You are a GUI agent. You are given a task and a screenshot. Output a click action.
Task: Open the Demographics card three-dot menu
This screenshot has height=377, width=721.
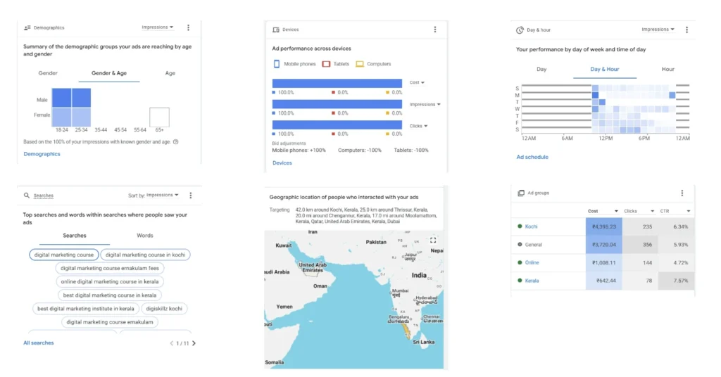(x=188, y=27)
